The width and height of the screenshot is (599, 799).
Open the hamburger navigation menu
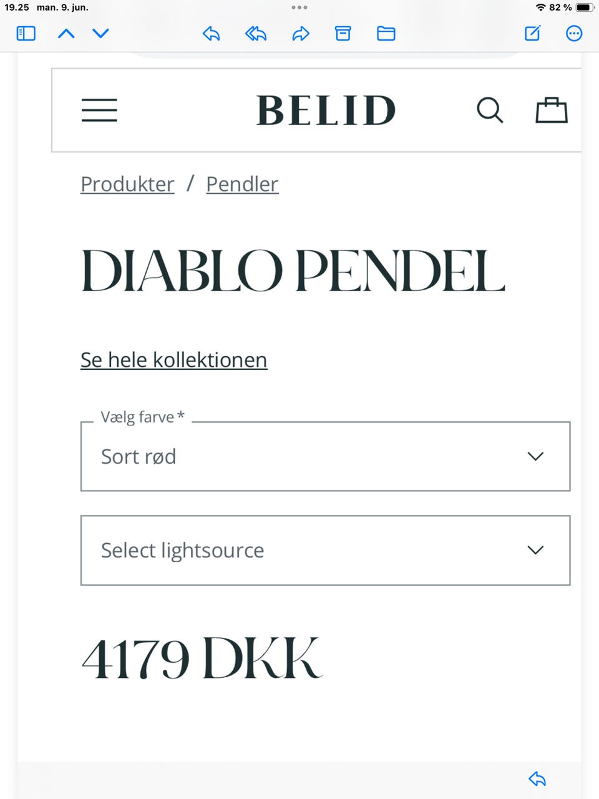(99, 110)
